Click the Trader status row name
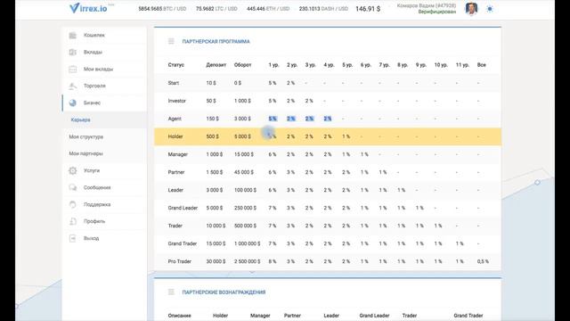Screen dimensions: 570x321 (x=175, y=226)
